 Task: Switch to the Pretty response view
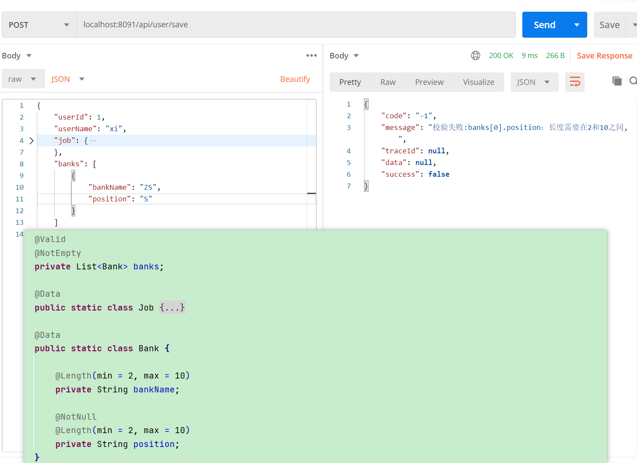(x=350, y=82)
